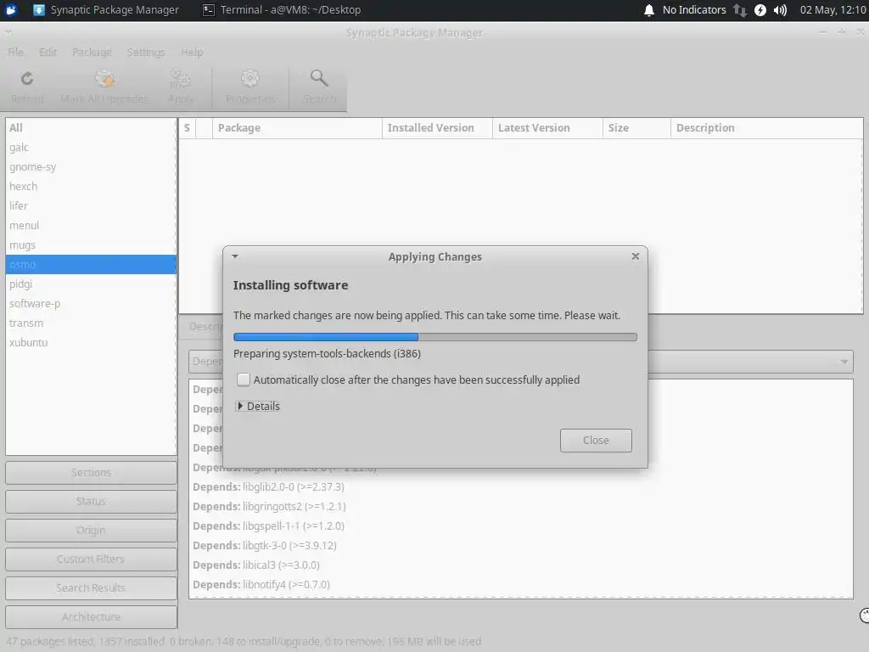Open the Properties toolbar icon

pos(250,79)
